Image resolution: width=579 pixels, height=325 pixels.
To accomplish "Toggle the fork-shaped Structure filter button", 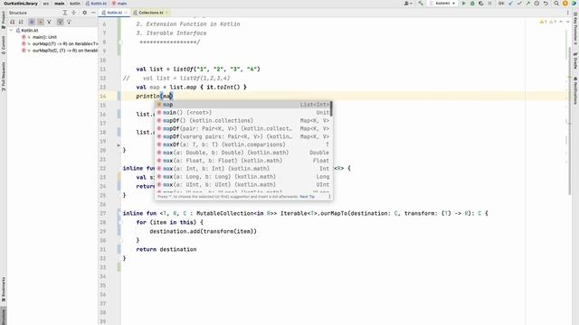I will click(x=49, y=22).
